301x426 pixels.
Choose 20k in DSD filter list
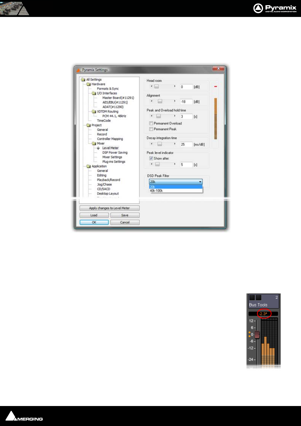176,187
